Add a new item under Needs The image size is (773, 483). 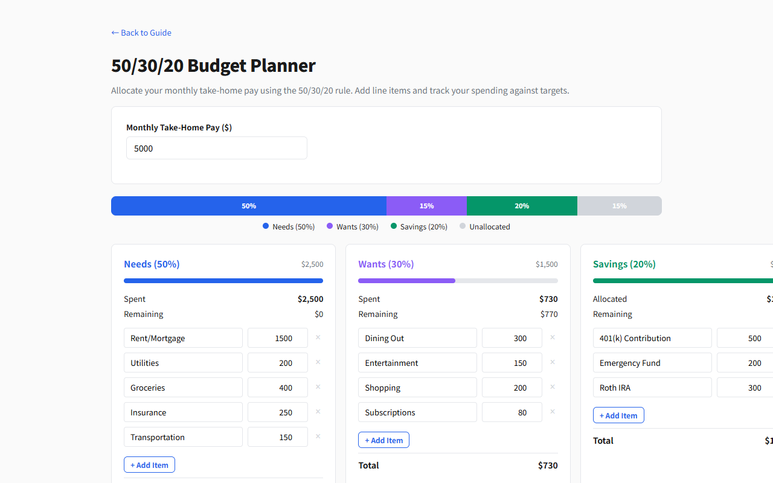(x=149, y=464)
